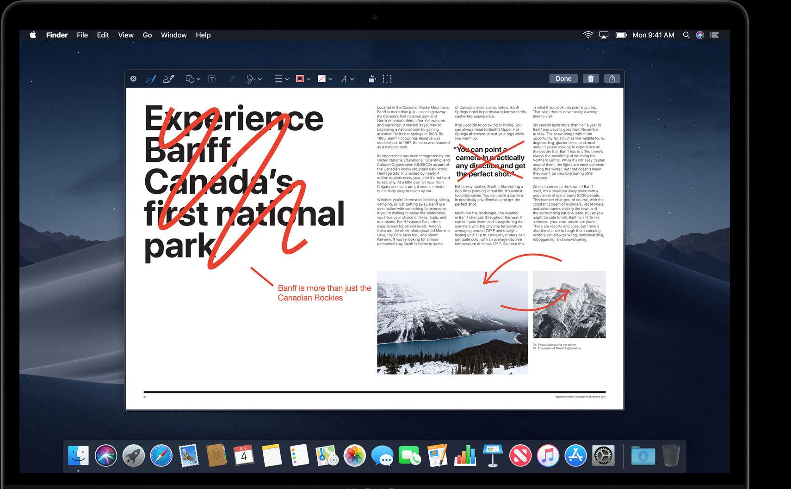Activate Siri from the menu bar
Screen dimensions: 791x489
click(700, 35)
